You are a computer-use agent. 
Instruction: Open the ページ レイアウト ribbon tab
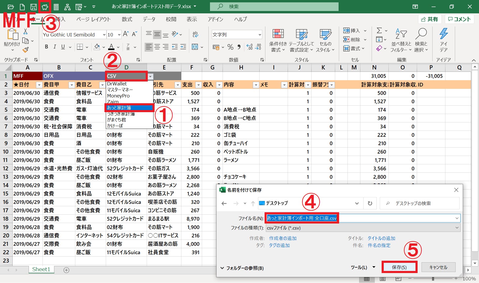tap(93, 19)
